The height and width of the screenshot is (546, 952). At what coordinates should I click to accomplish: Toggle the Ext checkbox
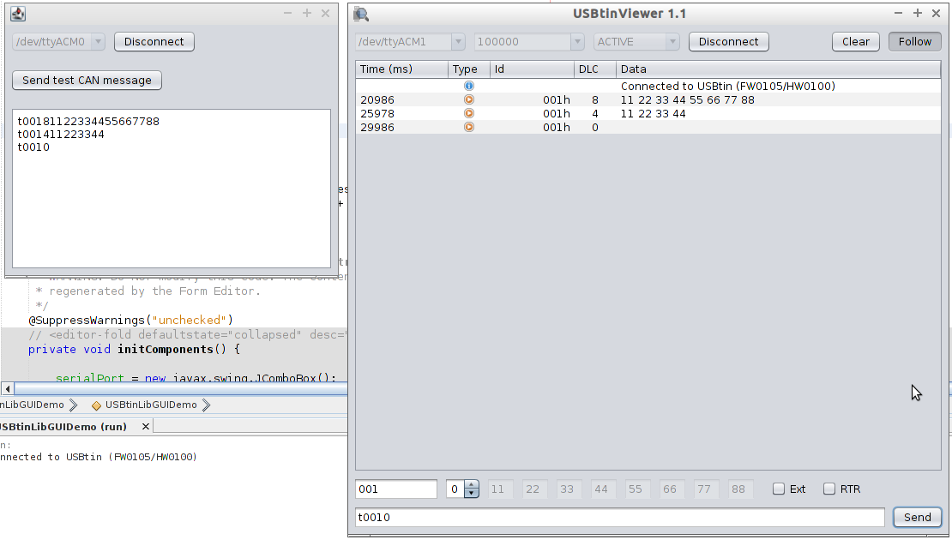(779, 489)
